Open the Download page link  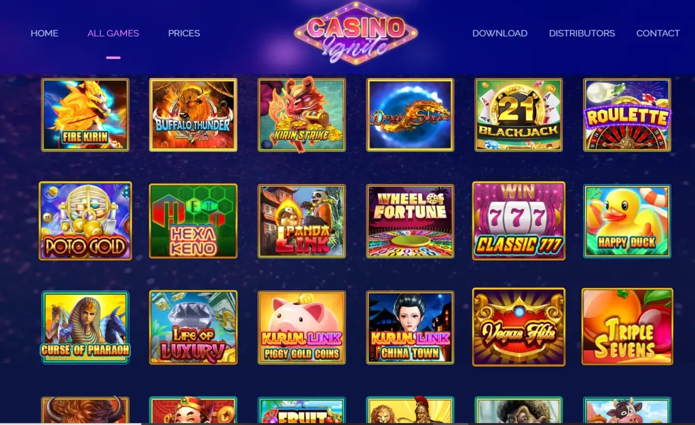[500, 33]
